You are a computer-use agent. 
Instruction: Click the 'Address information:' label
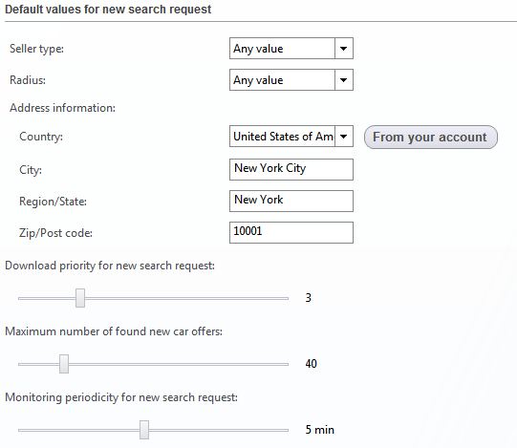click(x=63, y=108)
